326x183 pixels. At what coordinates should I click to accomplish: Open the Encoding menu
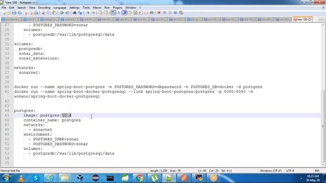(44, 8)
